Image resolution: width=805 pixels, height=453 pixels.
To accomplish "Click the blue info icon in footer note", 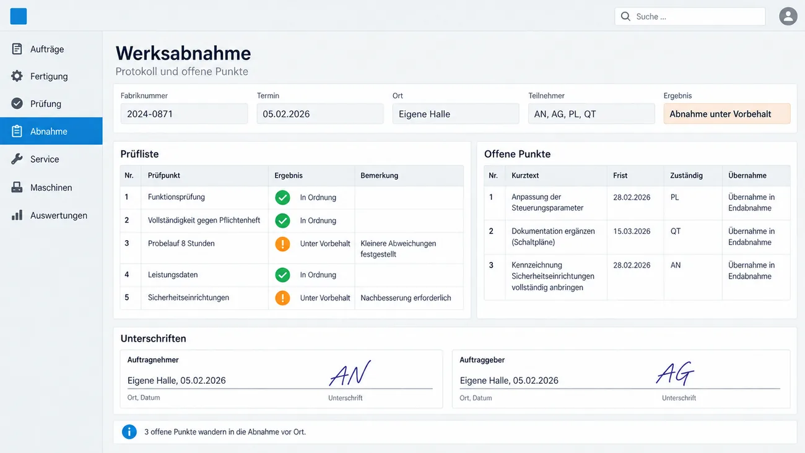I will click(x=129, y=431).
